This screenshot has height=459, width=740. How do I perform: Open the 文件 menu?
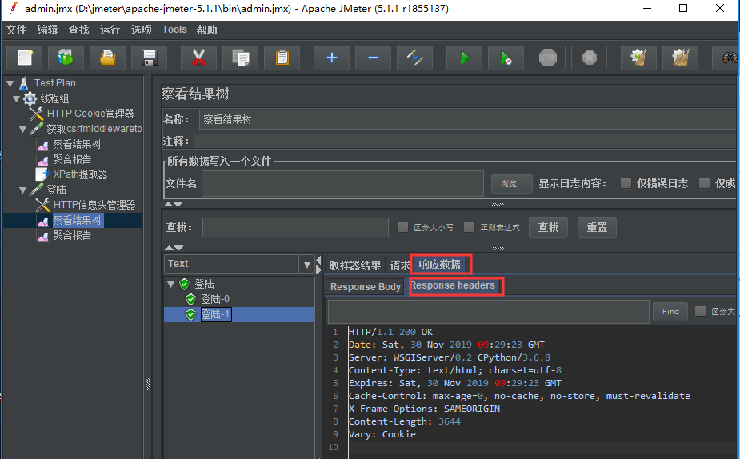tap(16, 30)
